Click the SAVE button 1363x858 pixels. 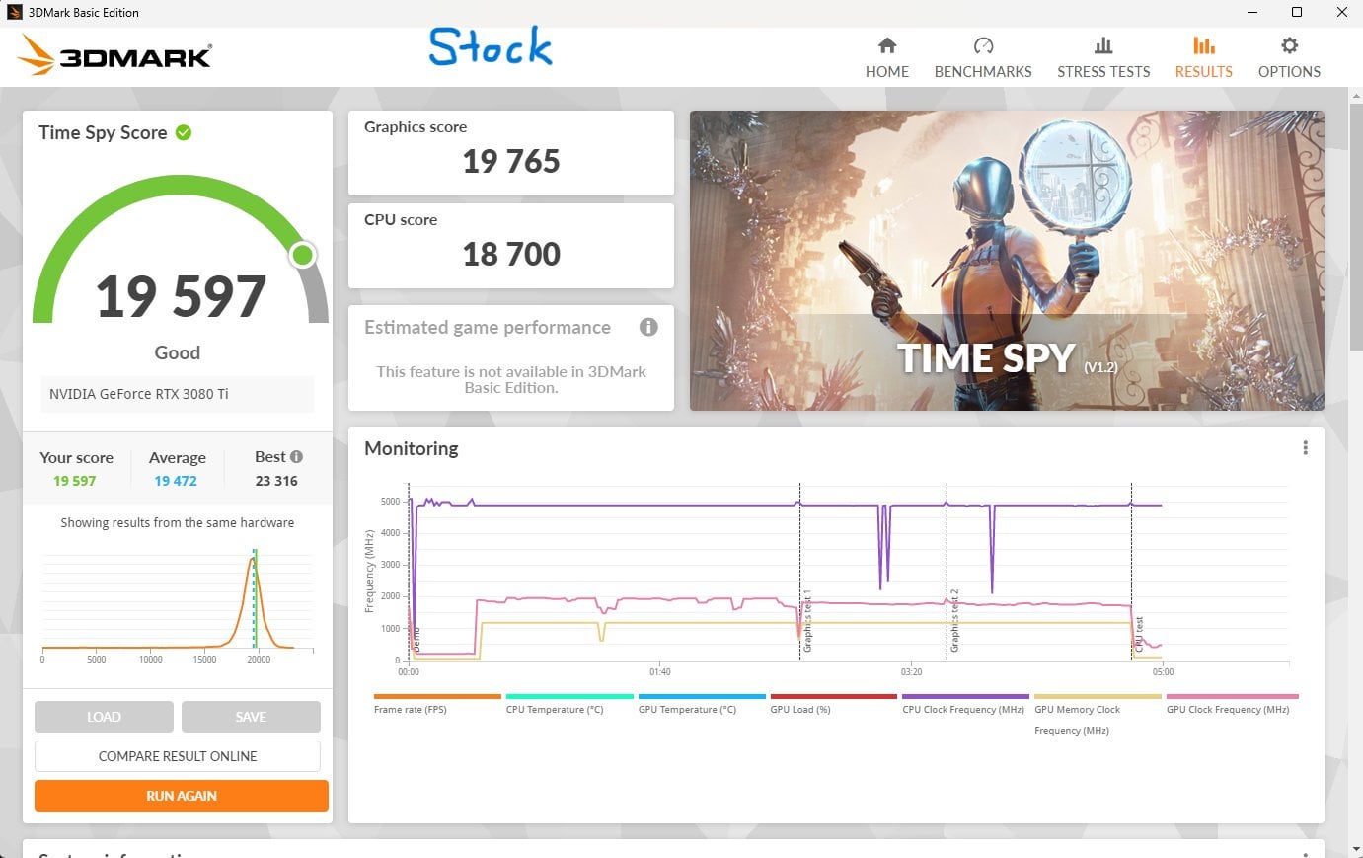tap(251, 717)
